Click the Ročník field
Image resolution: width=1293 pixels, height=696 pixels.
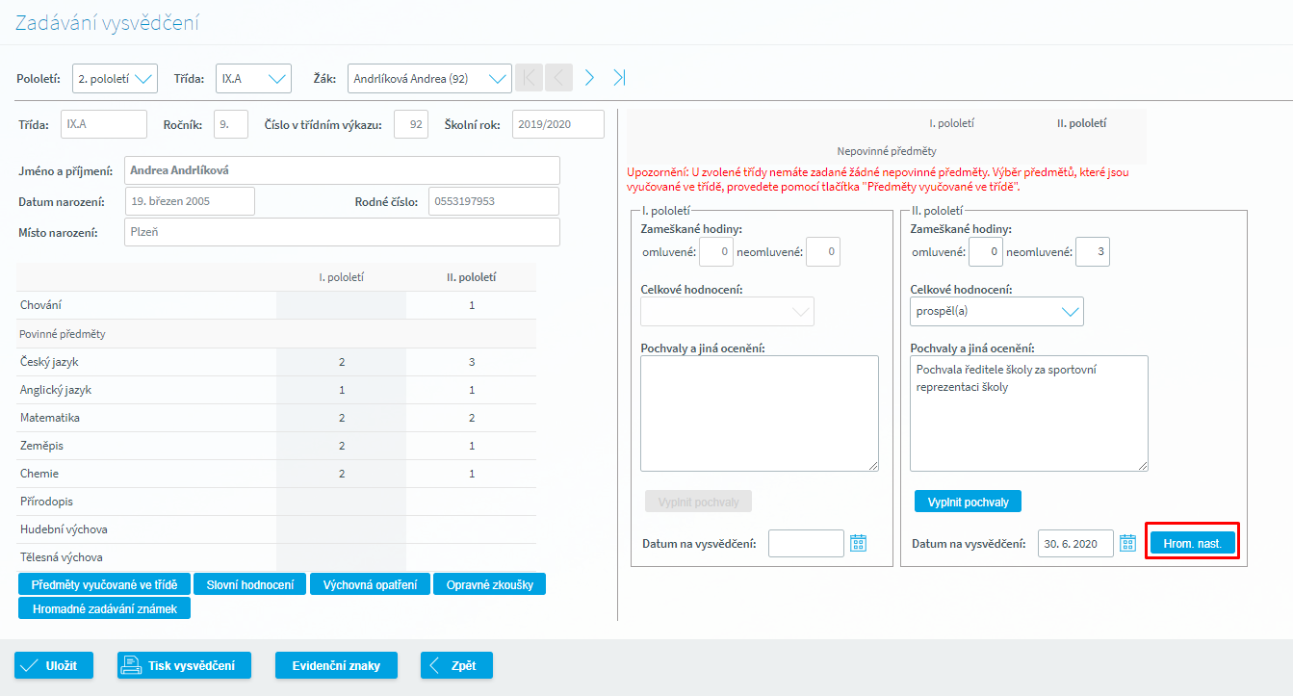pos(231,124)
